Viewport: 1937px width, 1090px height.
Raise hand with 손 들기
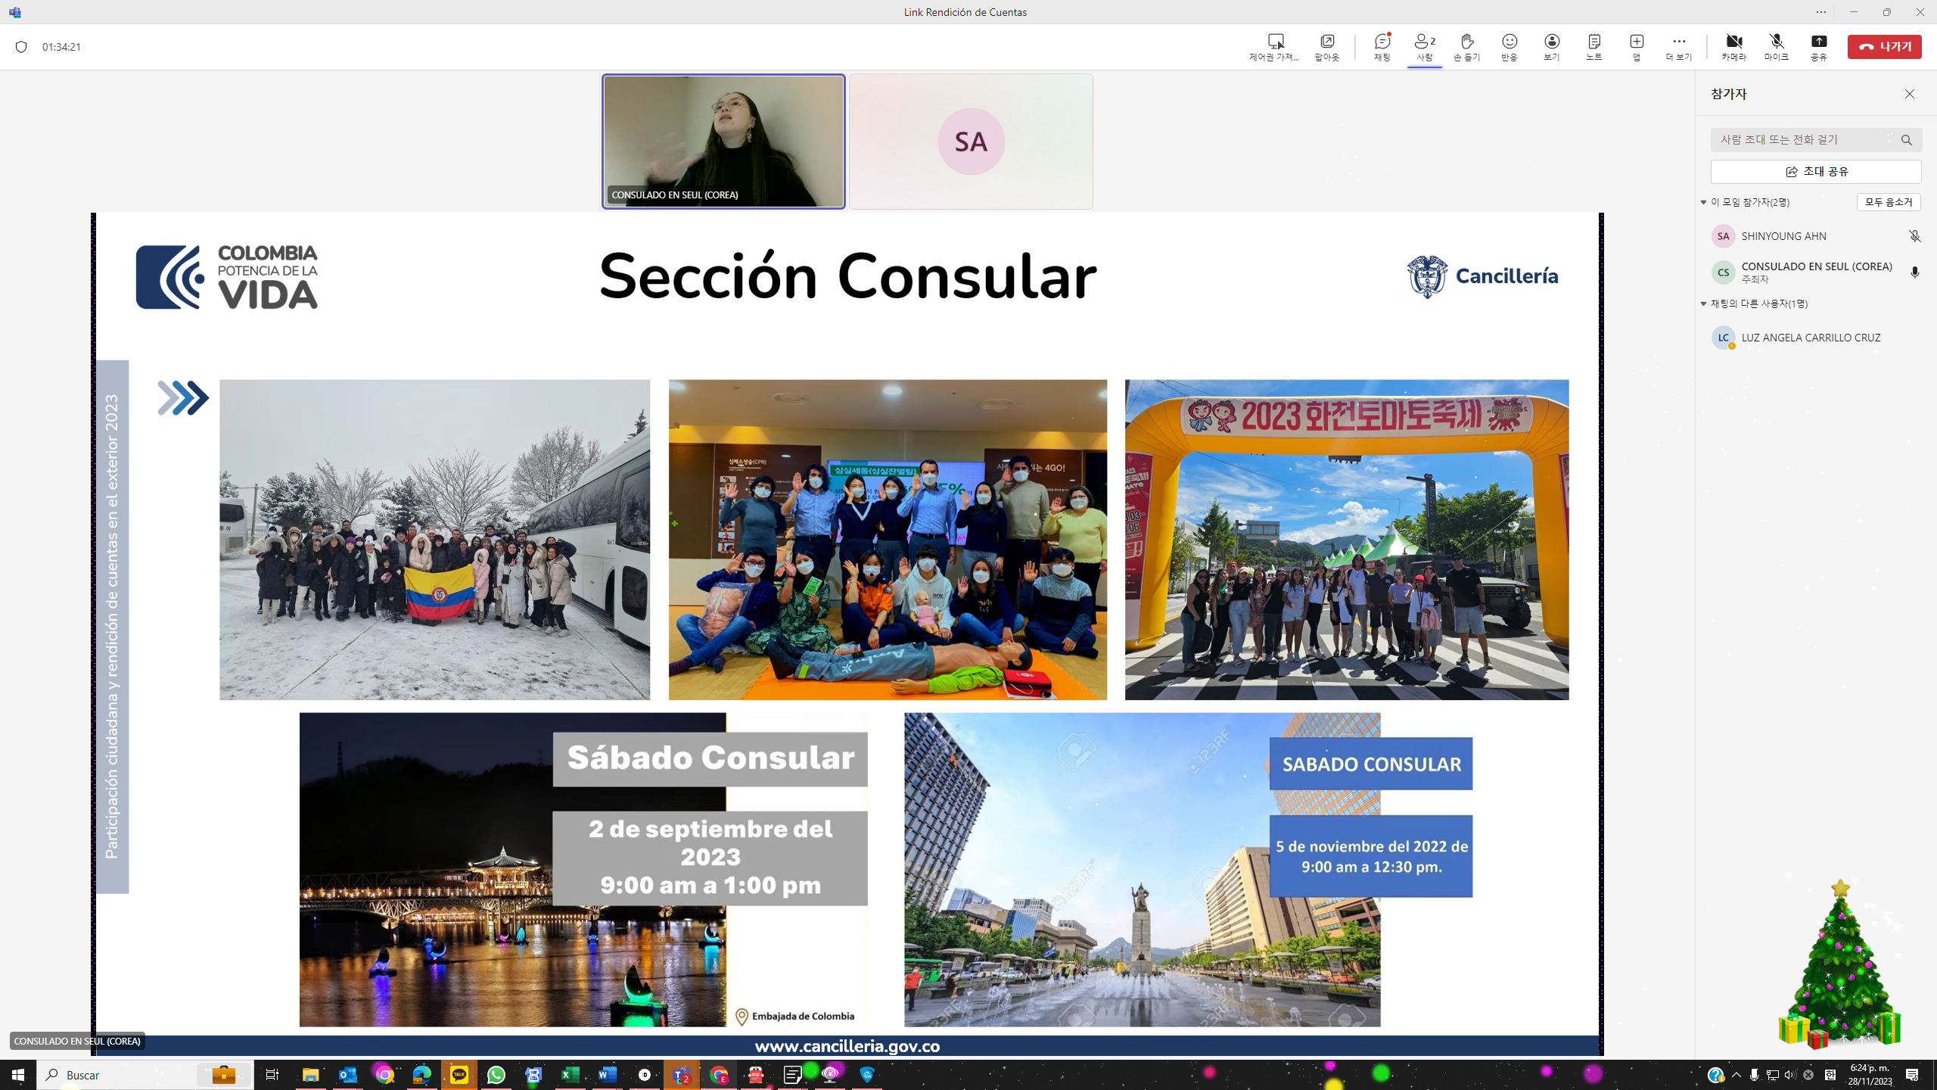pyautogui.click(x=1466, y=46)
